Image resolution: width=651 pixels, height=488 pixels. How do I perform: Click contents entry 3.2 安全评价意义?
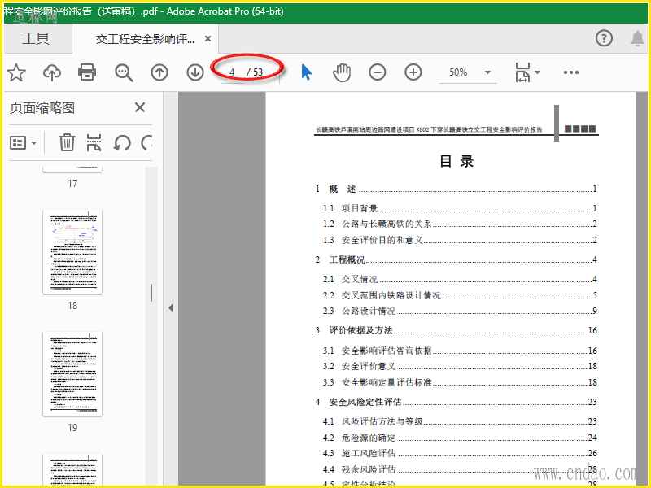coord(460,366)
